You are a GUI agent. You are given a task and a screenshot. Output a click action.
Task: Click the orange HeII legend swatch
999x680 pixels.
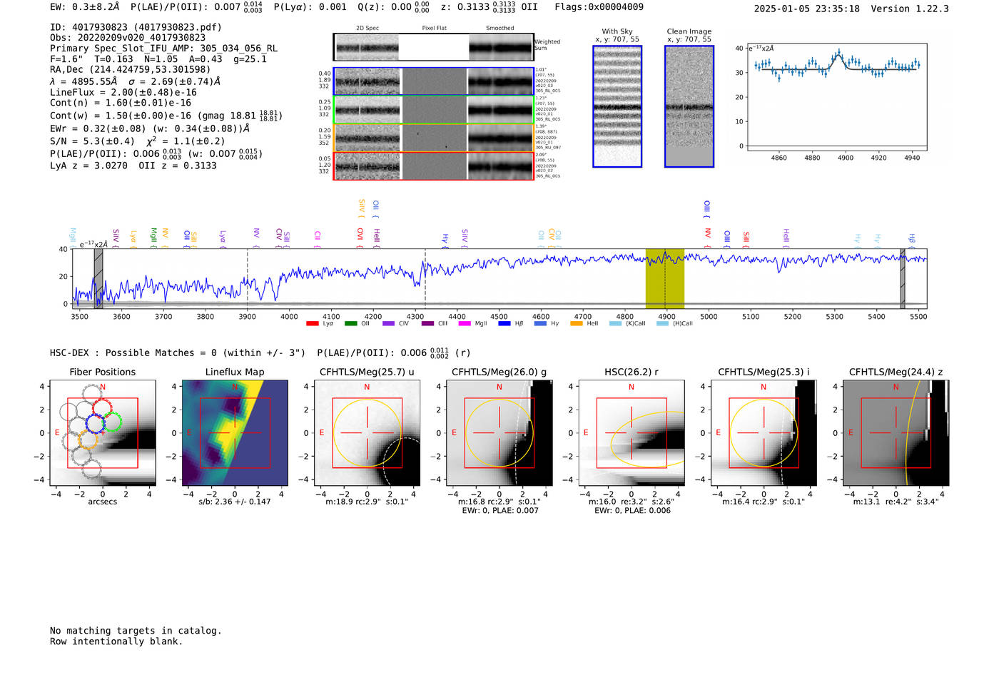click(x=577, y=323)
